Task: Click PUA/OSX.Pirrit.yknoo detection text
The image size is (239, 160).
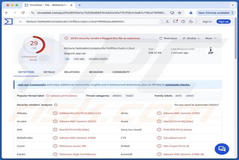Action: [178, 129]
